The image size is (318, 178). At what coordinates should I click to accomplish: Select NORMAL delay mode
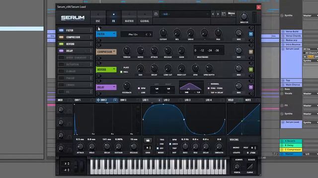(x=209, y=84)
